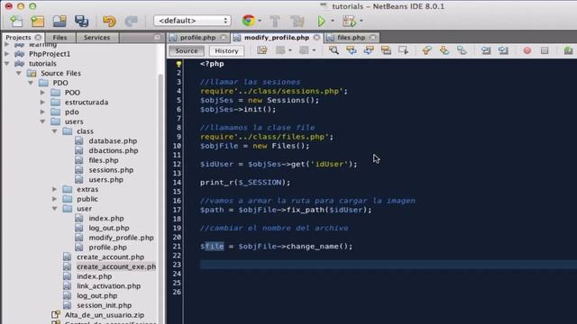Collapse the Source Files node
This screenshot has height=324, width=577.
point(18,73)
